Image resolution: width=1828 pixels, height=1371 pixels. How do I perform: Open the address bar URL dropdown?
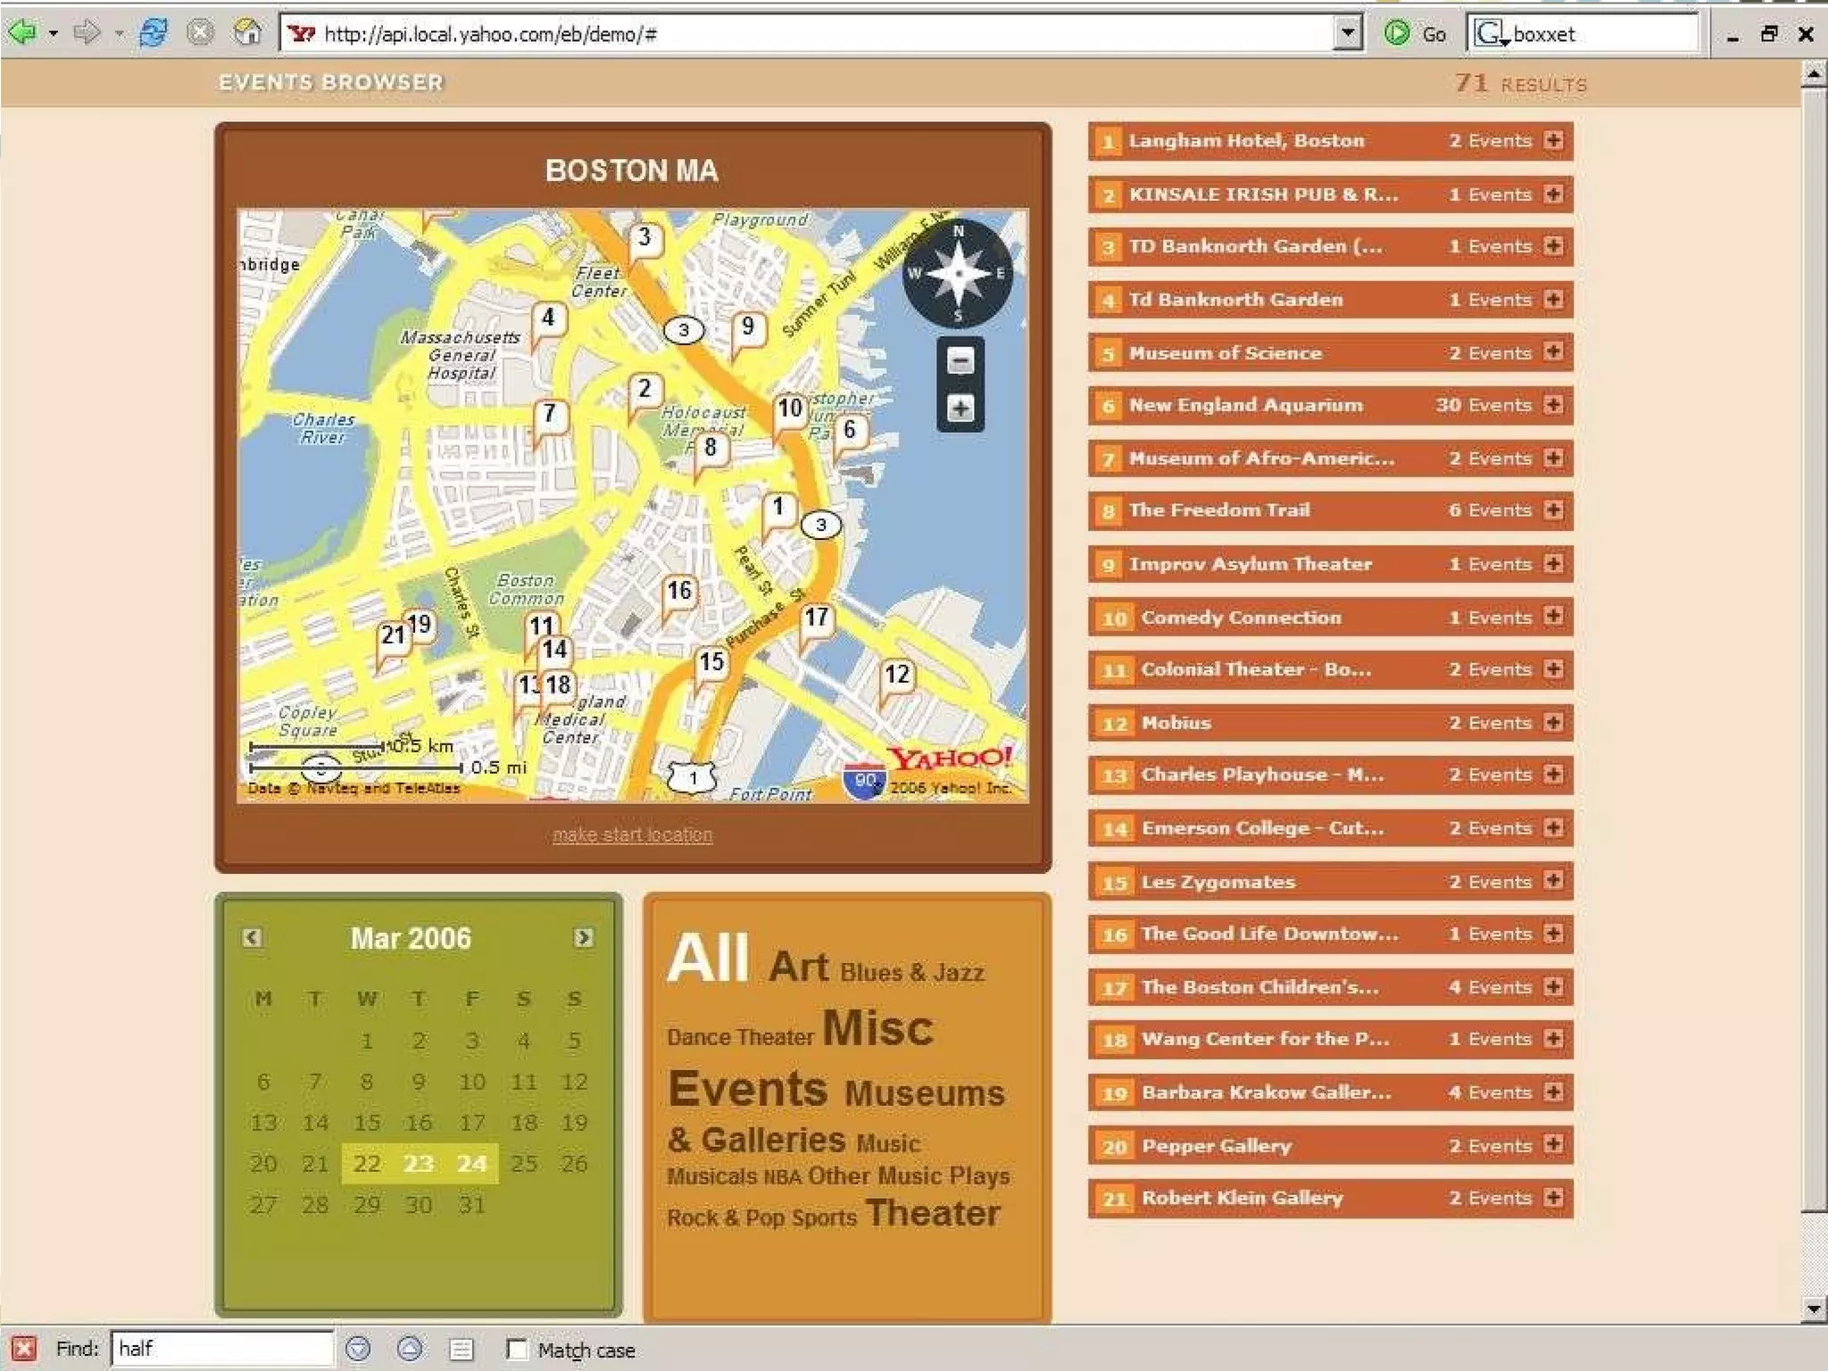(1347, 34)
